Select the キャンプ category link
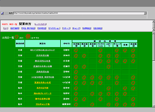Viewport: 155px width, 112px height. [x=76, y=28]
